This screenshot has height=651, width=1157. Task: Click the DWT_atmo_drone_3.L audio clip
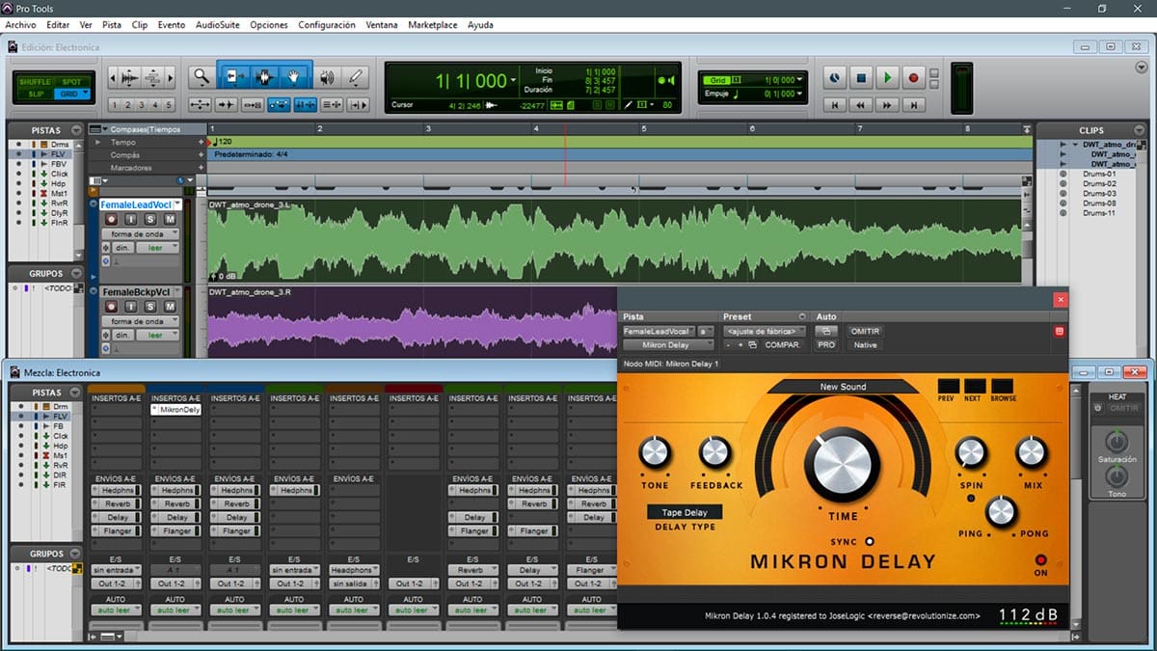(x=614, y=241)
